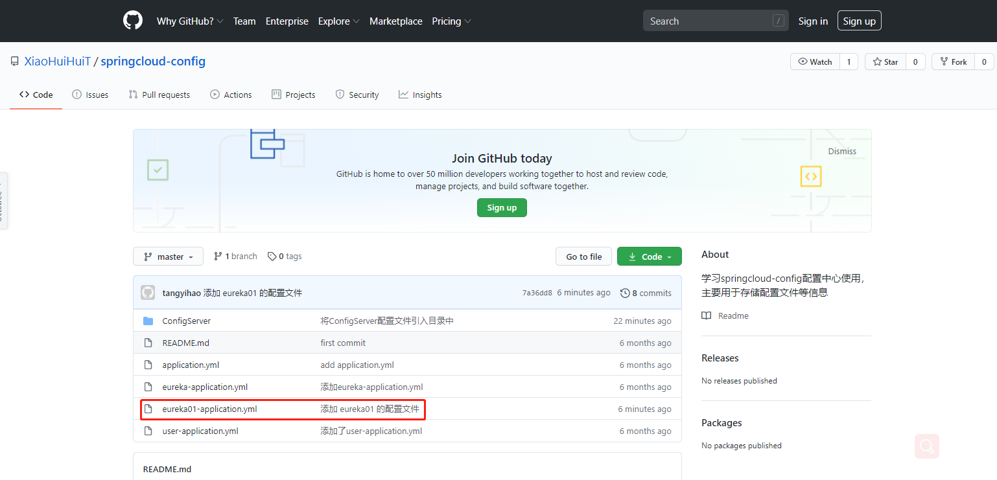Click the star count 0
Viewport: 997px width, 480px height.
(915, 62)
